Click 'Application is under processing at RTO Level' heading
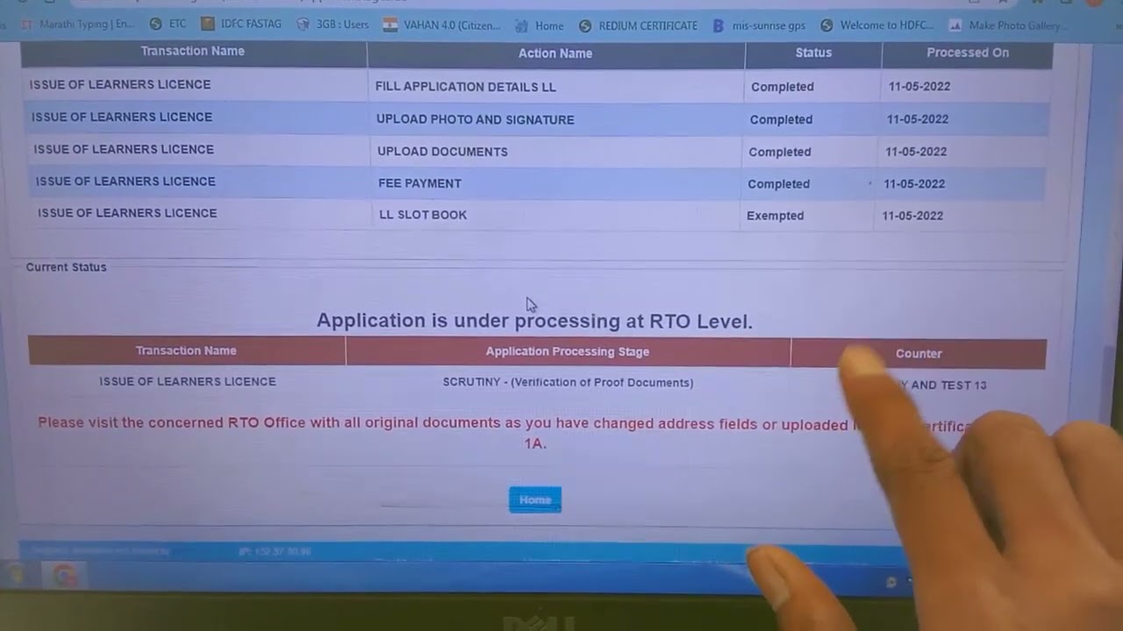The width and height of the screenshot is (1123, 631). point(534,321)
